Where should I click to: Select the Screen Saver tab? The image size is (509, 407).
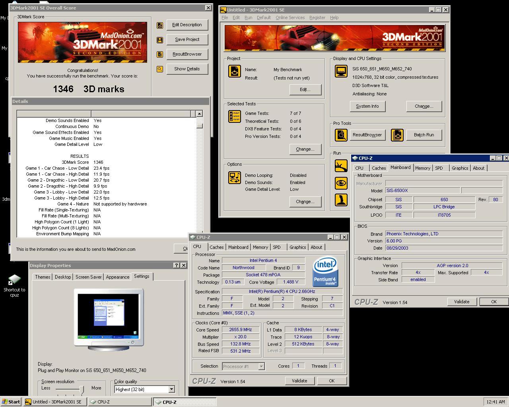88,277
